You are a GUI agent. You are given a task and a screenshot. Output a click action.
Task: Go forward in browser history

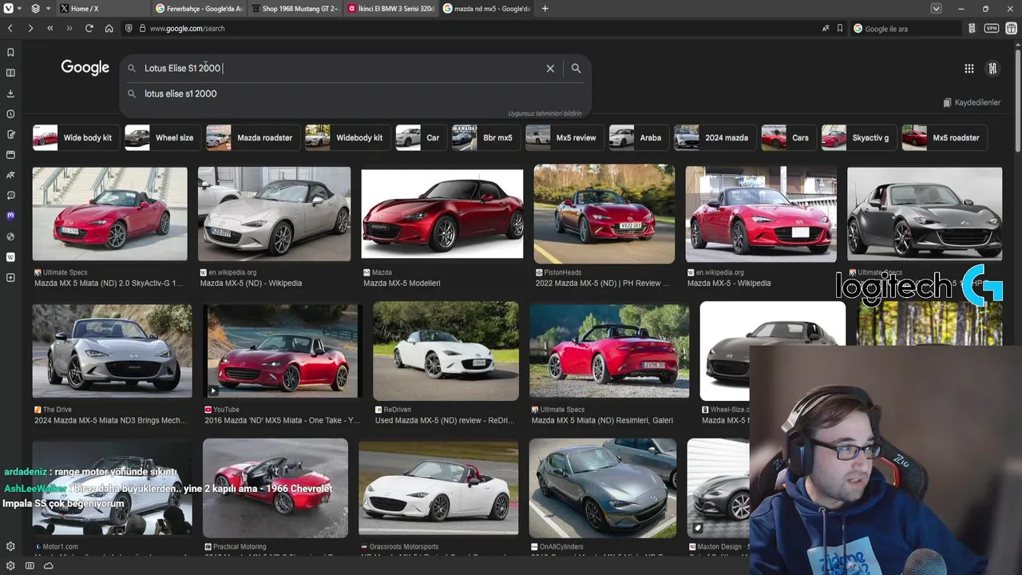click(x=30, y=28)
